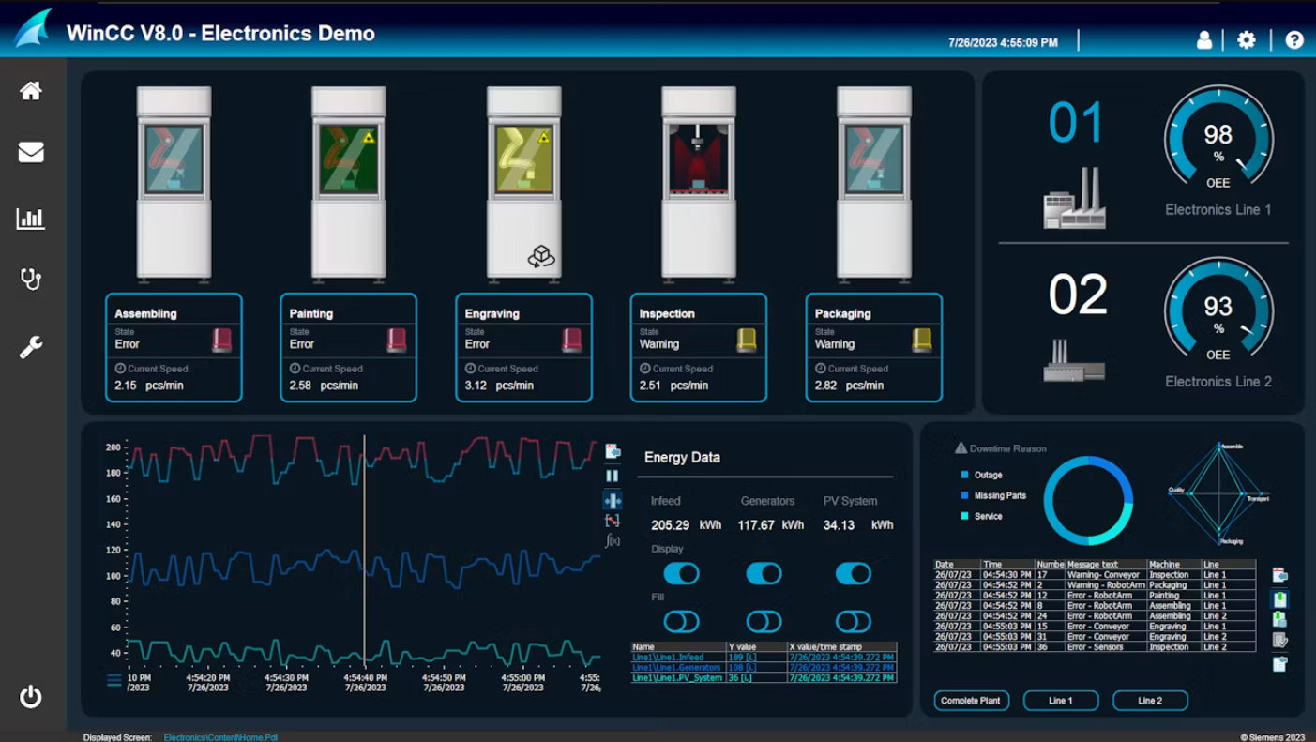
Task: Select the Line1.PV_System row in trend table
Action: [x=764, y=678]
